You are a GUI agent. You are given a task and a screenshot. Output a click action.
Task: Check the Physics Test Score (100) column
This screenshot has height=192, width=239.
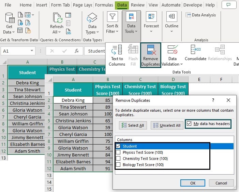[118, 152]
